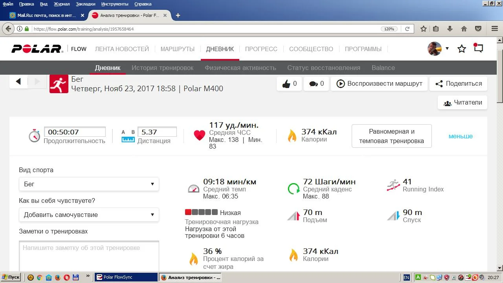Open the Firefox hamburger menu
The width and height of the screenshot is (503, 283).
495,29
